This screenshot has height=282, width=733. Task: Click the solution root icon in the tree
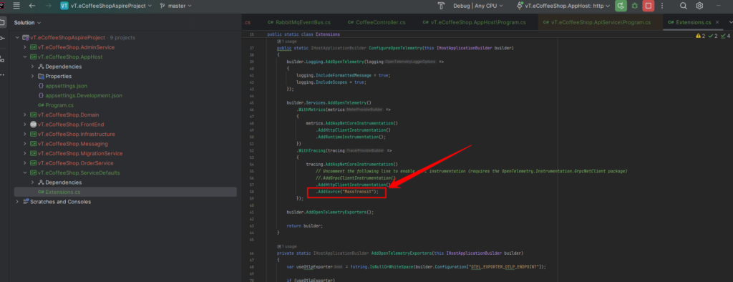[x=26, y=38]
